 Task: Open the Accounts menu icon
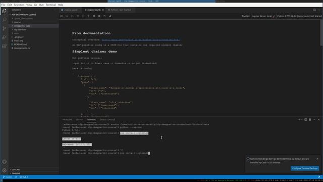click(5, 162)
